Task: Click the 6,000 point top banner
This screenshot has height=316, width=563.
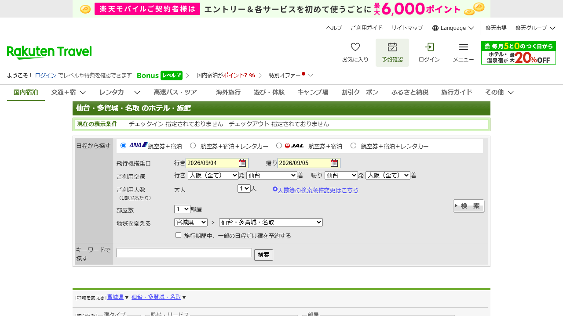Action: (281, 9)
